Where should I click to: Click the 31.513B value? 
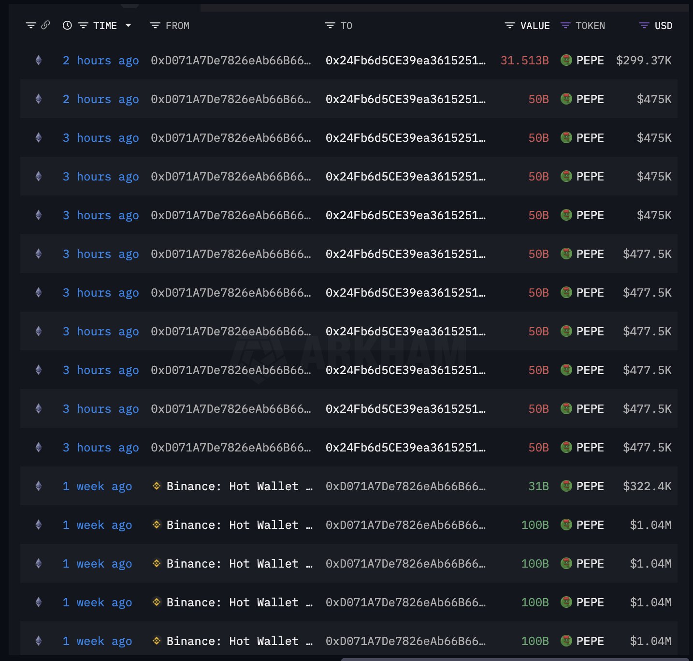point(525,60)
